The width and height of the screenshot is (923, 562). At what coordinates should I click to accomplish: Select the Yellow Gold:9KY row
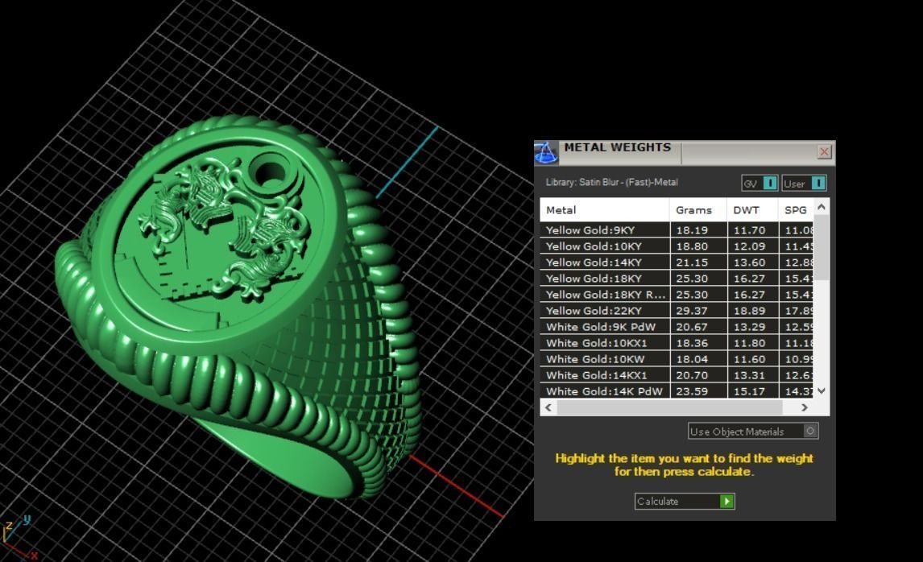pyautogui.click(x=677, y=230)
